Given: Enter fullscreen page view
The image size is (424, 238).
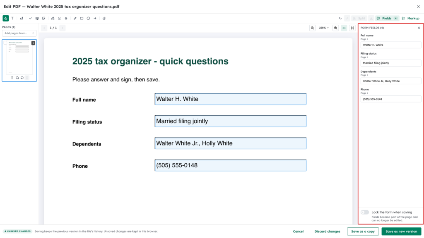Looking at the screenshot, I should tap(352, 28).
